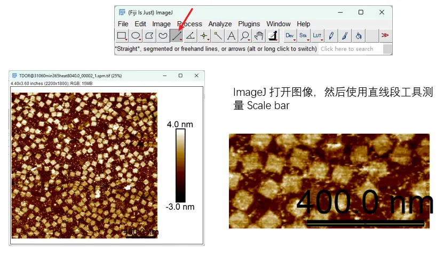Open the File menu

point(123,24)
